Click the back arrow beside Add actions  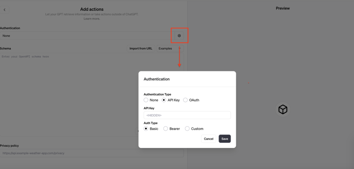[x=5, y=10]
